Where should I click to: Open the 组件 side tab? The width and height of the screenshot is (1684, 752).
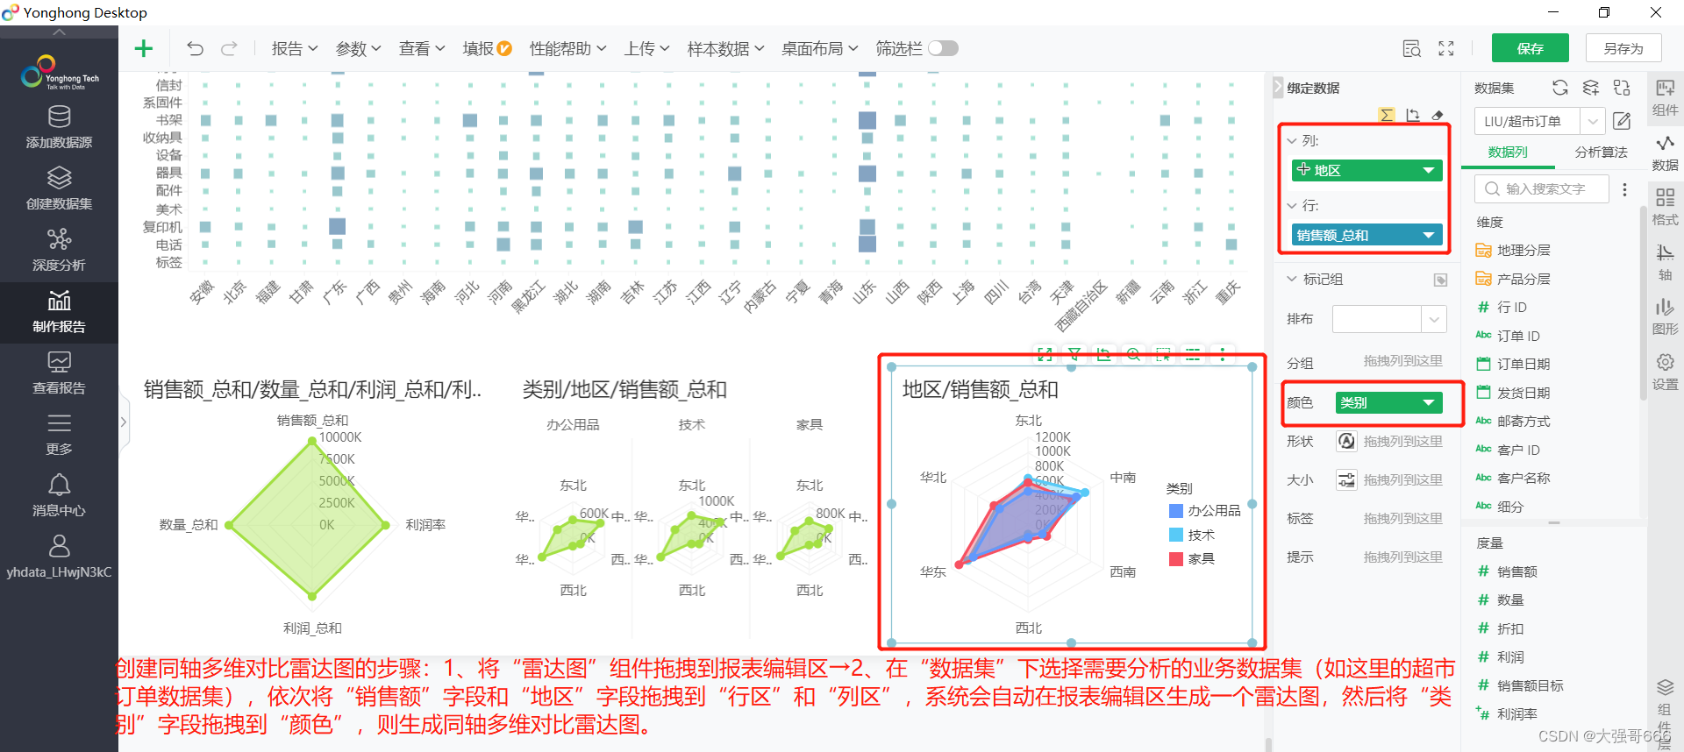[1665, 98]
